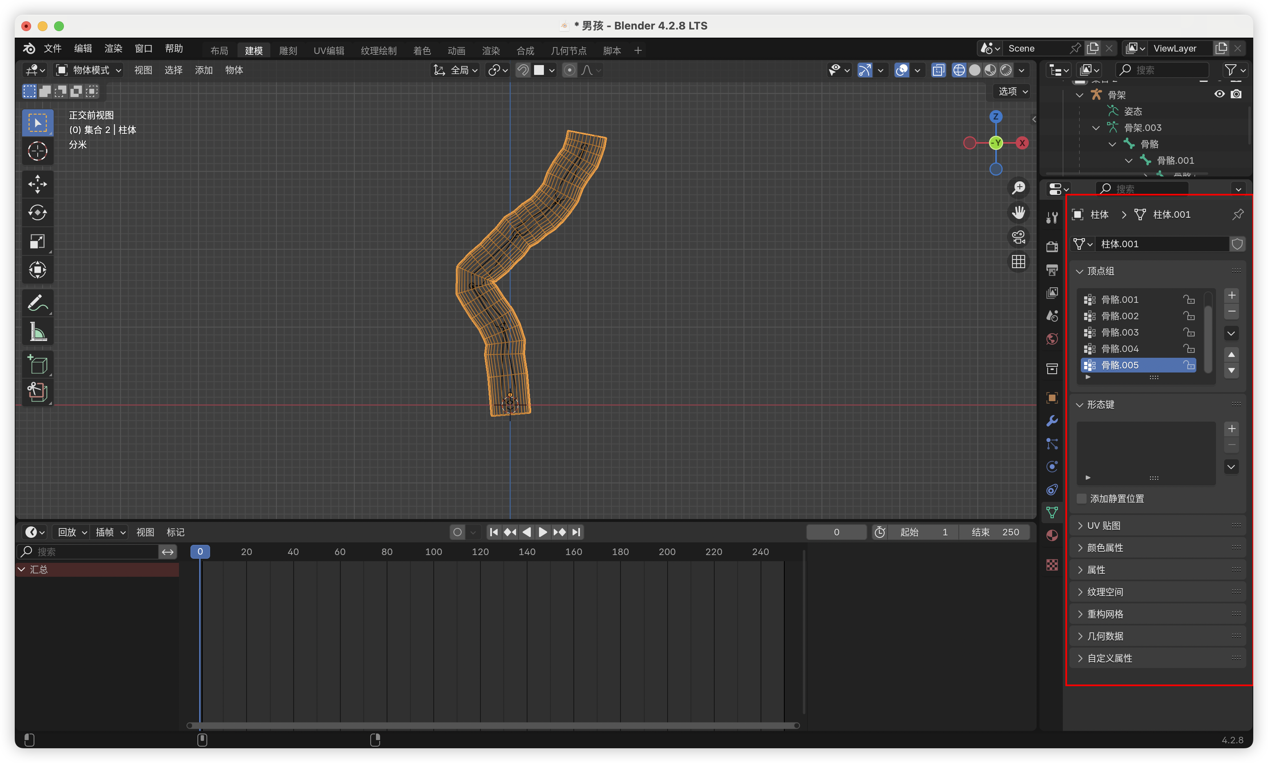Open the Tool properties tab

[1052, 218]
